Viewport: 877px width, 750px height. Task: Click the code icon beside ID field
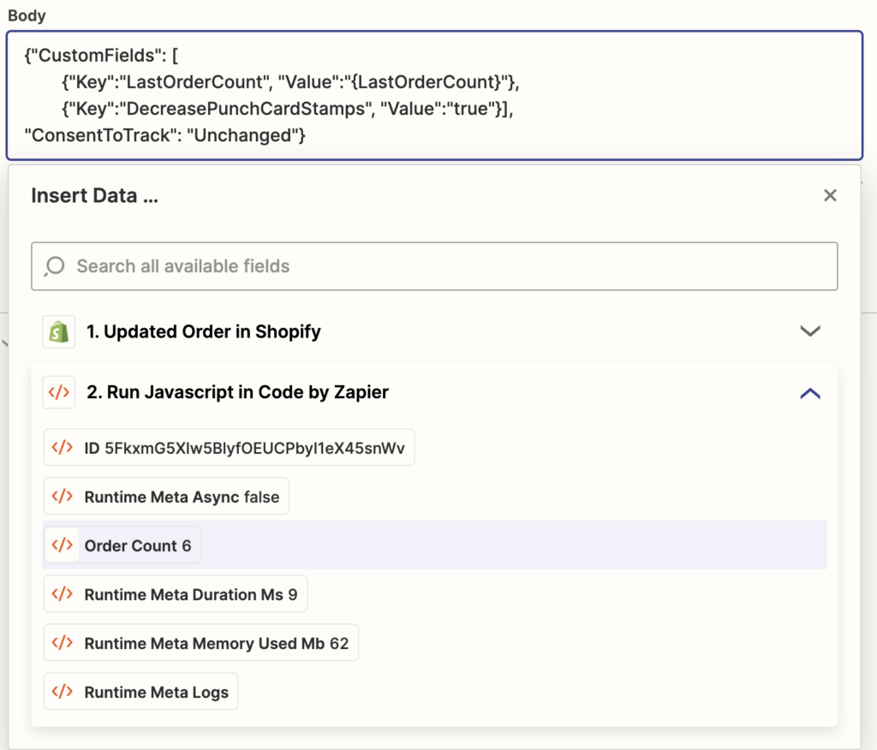coord(62,448)
